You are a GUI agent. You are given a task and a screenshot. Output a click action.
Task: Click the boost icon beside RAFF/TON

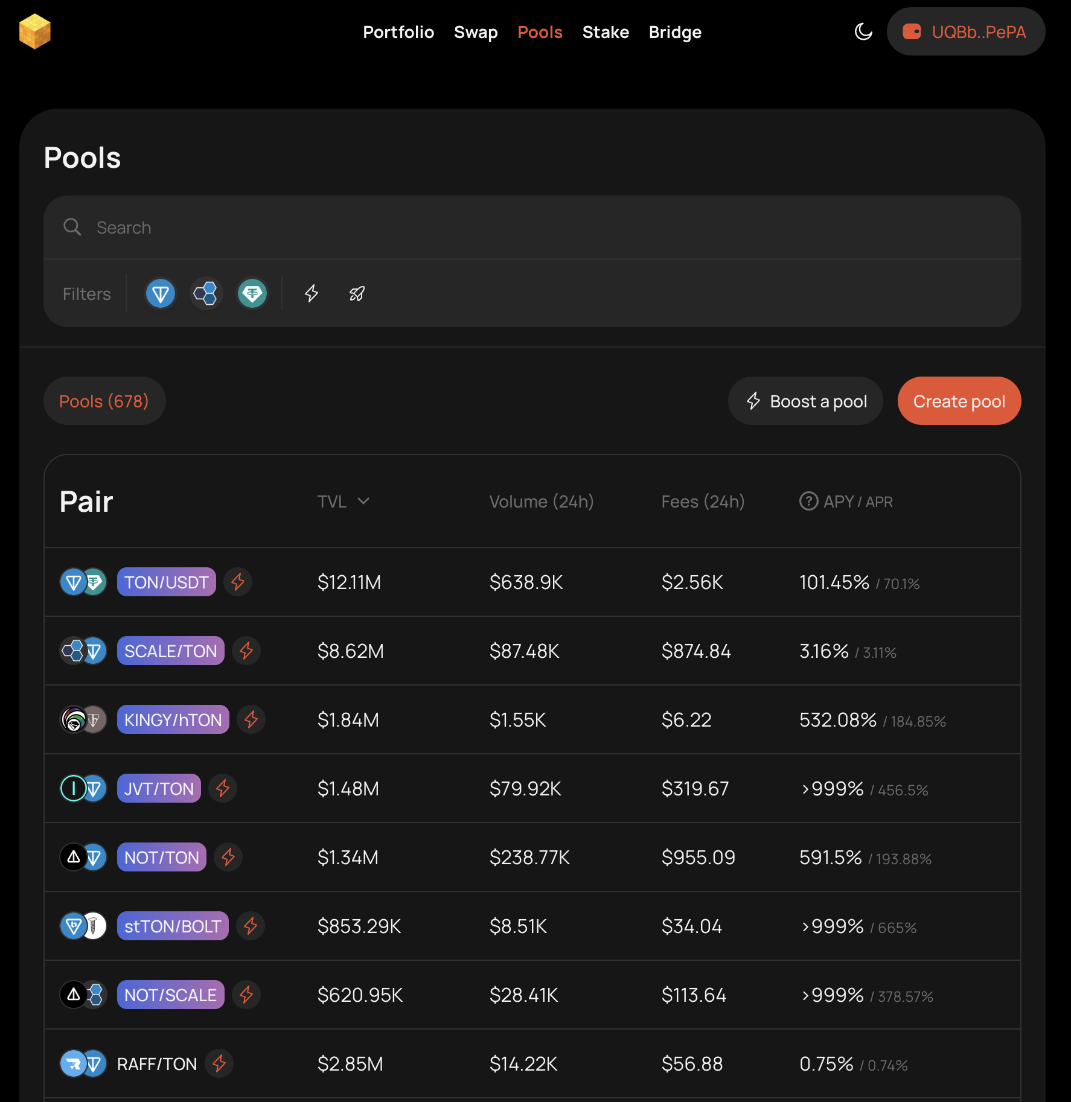point(219,1064)
